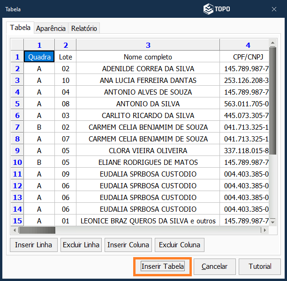287x281 pixels.
Task: Select row 10 header
Action: pos(17,163)
